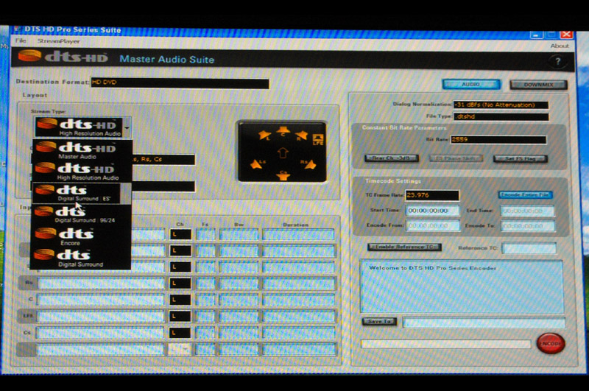Open the StreamPlayer menu
The image size is (589, 391).
click(59, 42)
